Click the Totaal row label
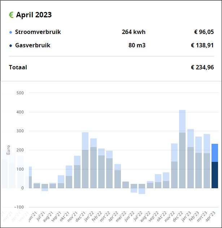The height and width of the screenshot is (228, 222). (18, 67)
